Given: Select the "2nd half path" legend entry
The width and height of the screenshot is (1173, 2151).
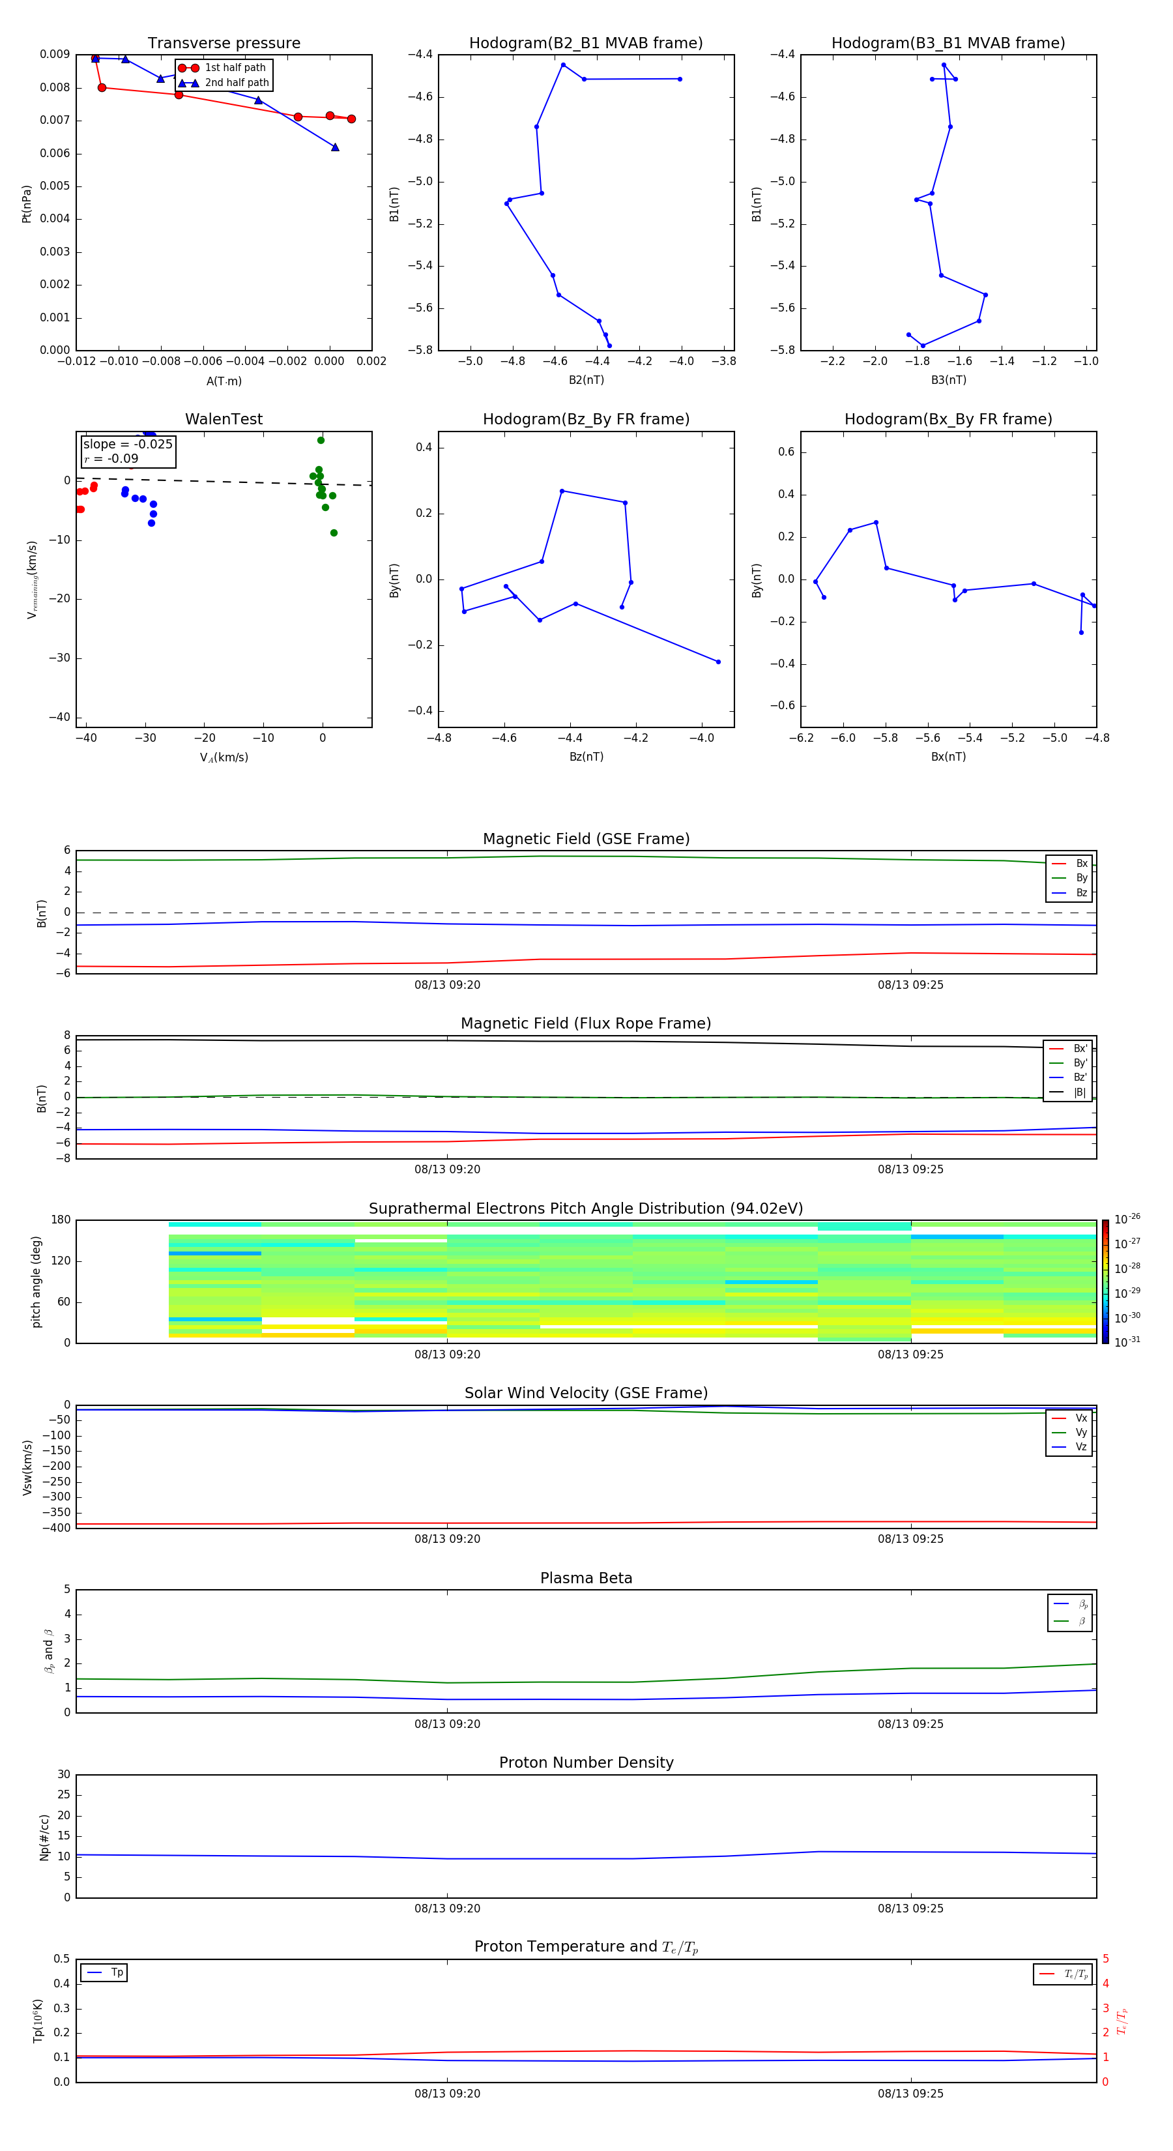Looking at the screenshot, I should 224,83.
